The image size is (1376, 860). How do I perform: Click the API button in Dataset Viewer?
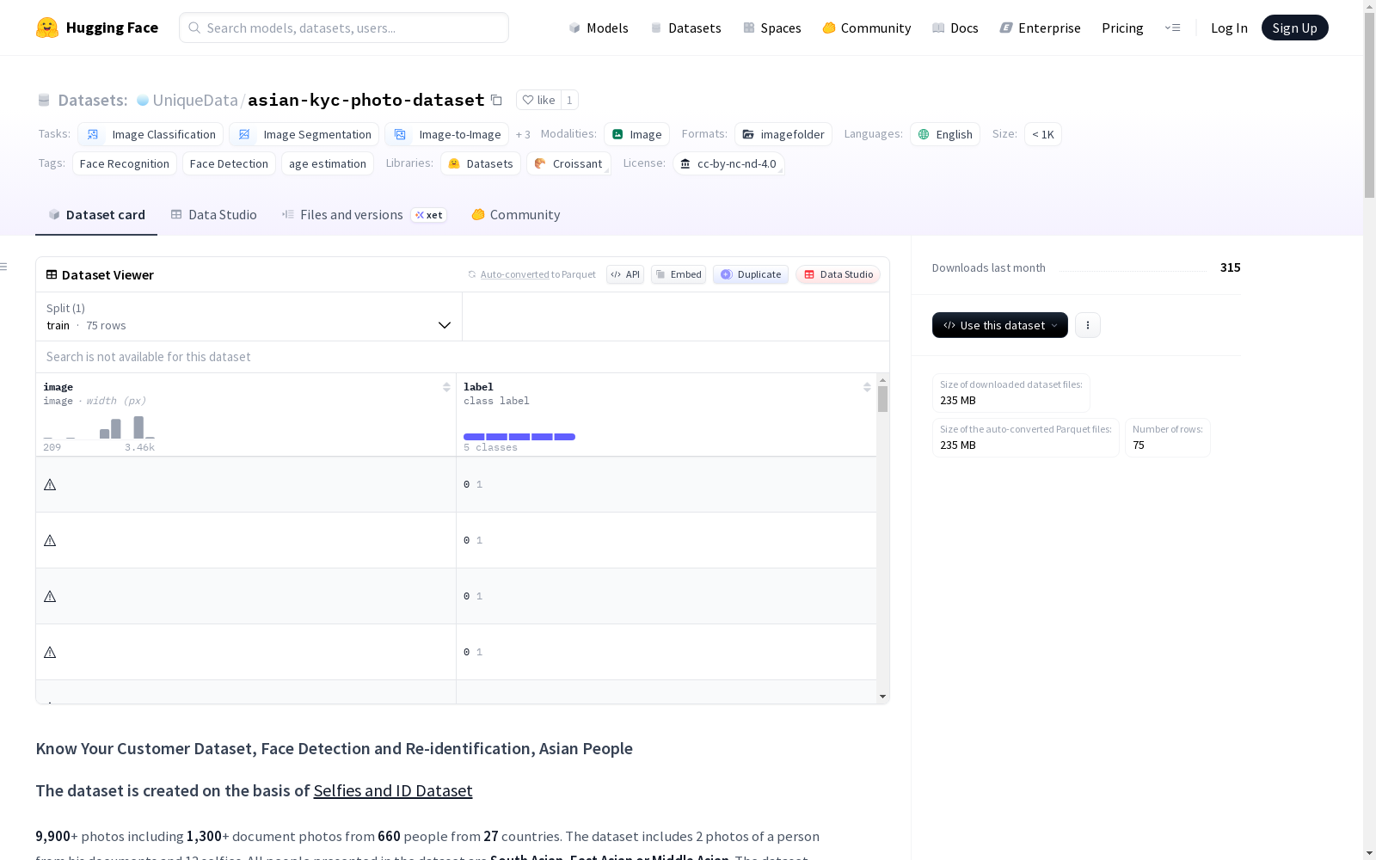pos(625,274)
